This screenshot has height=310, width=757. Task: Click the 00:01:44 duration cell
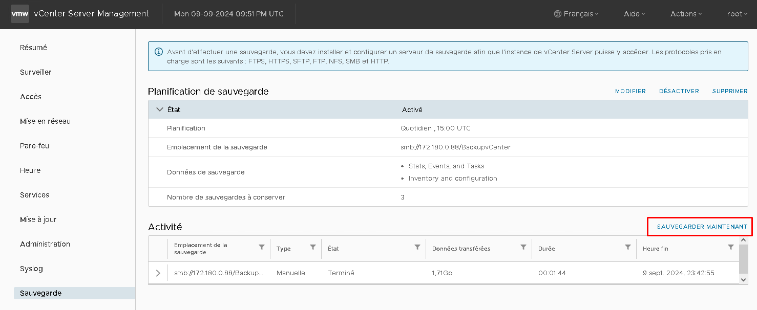pos(552,273)
